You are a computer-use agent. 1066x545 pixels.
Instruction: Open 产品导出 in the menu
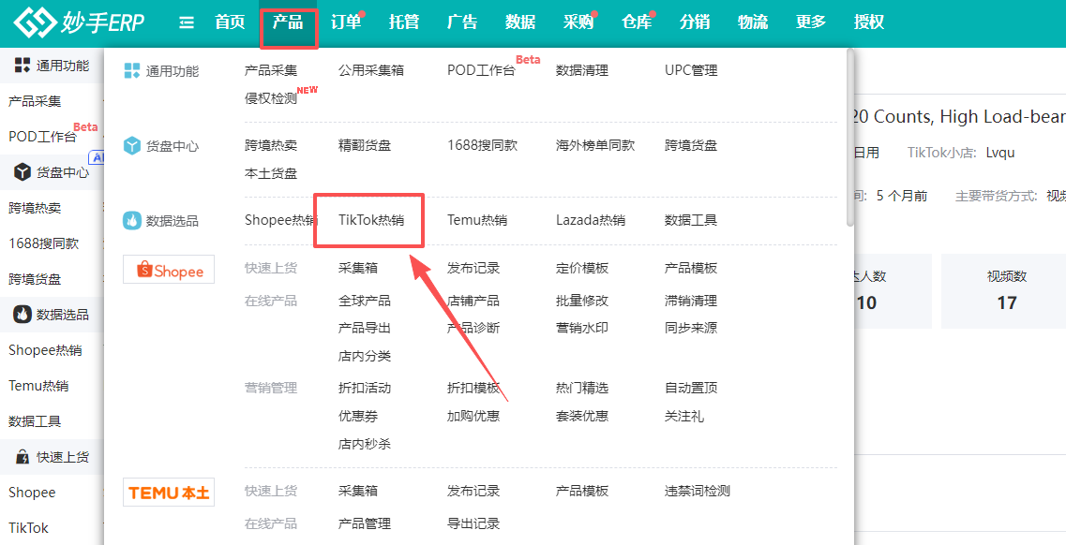365,328
